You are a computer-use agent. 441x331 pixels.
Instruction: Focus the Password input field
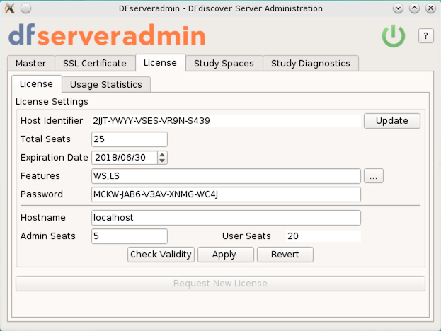tap(226, 194)
